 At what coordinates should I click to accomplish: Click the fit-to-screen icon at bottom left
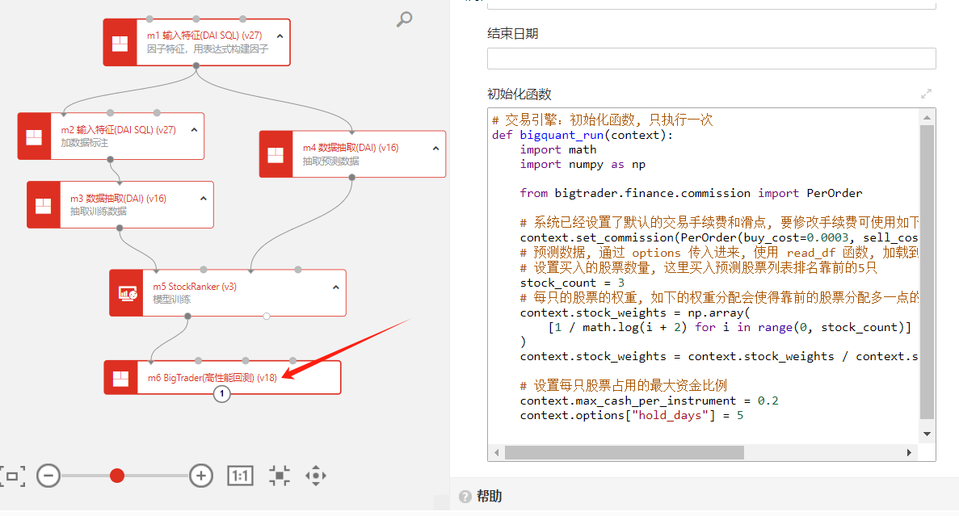(x=11, y=476)
